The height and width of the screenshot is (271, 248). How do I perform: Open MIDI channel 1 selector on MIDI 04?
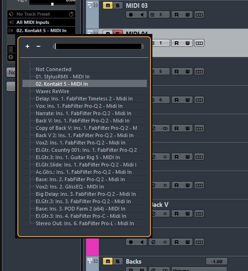[x=161, y=43]
